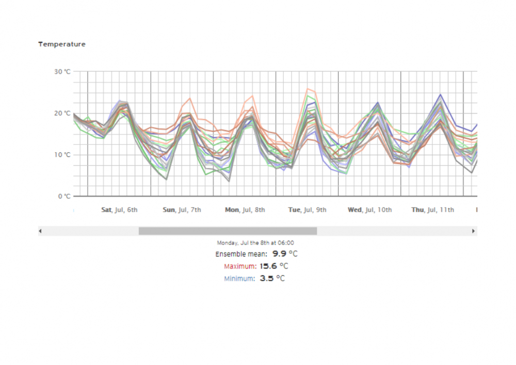Click the Mon, Jul, 8th axis label
Screen dimensions: 516x365
coord(245,210)
